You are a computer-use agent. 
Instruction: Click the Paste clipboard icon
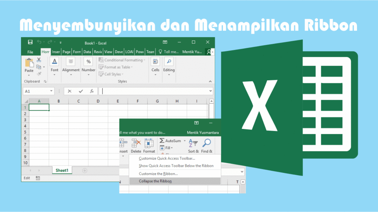[29, 63]
